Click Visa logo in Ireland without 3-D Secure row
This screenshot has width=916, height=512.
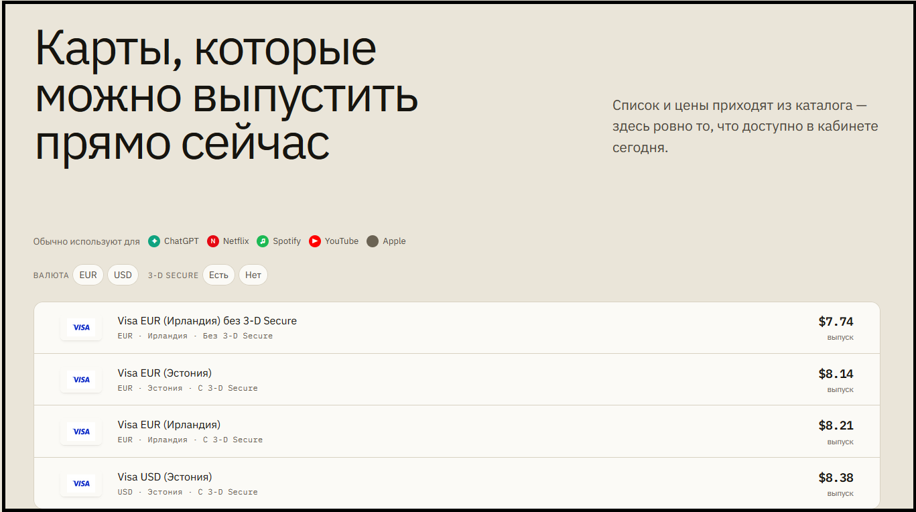(81, 328)
